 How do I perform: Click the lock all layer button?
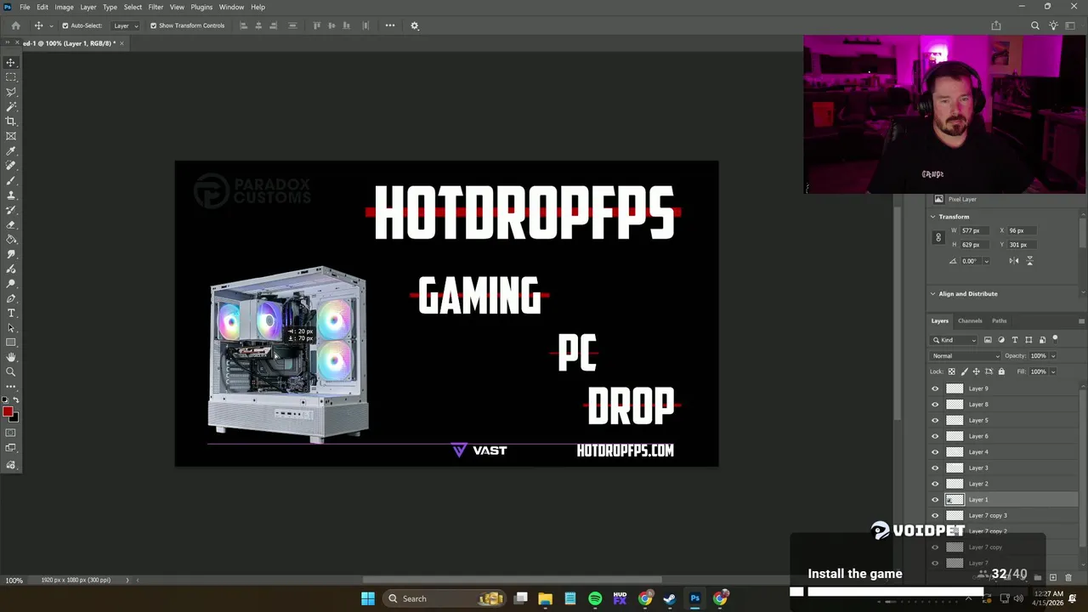1001,371
